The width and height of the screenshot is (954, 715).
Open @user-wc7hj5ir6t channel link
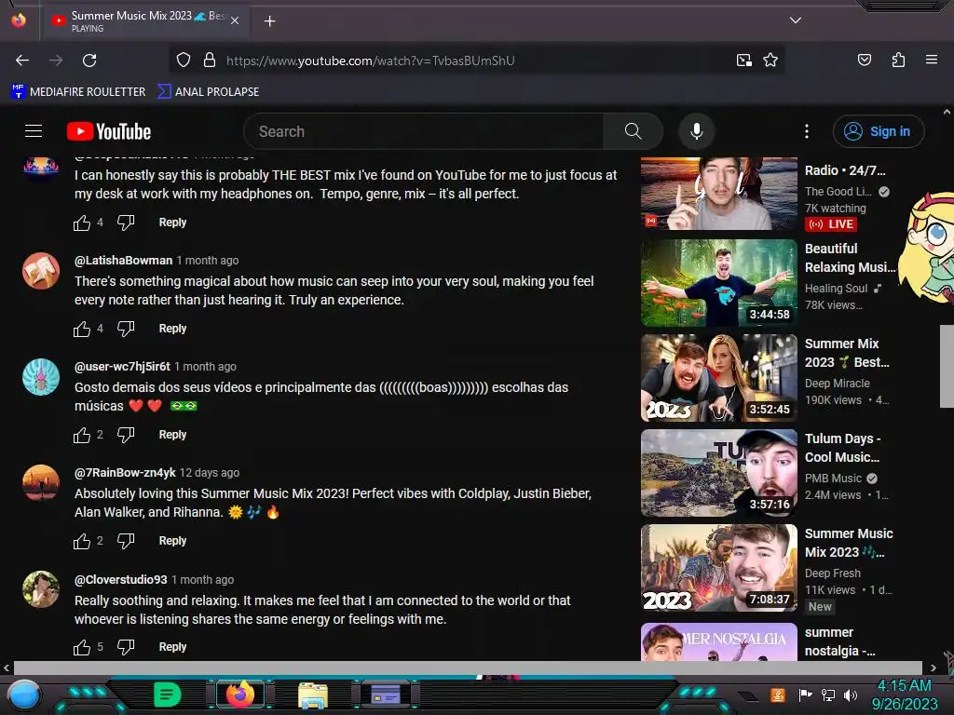click(x=122, y=367)
